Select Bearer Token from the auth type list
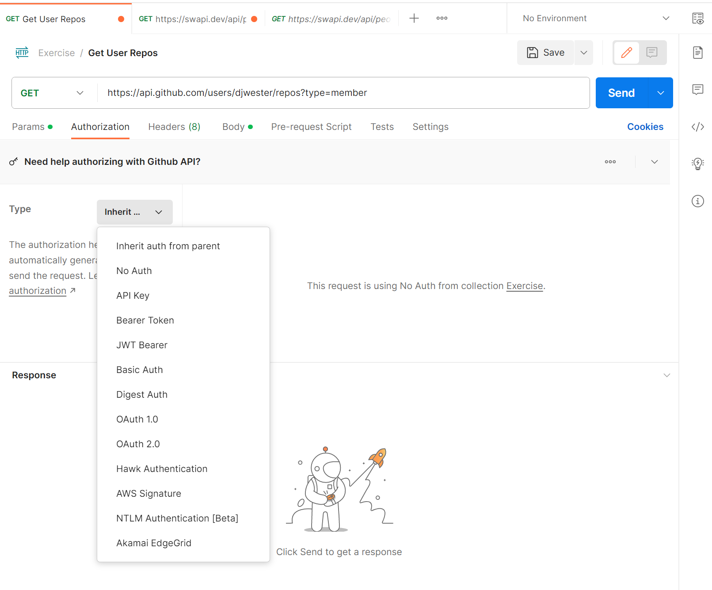Viewport: 712px width, 590px height. [145, 320]
